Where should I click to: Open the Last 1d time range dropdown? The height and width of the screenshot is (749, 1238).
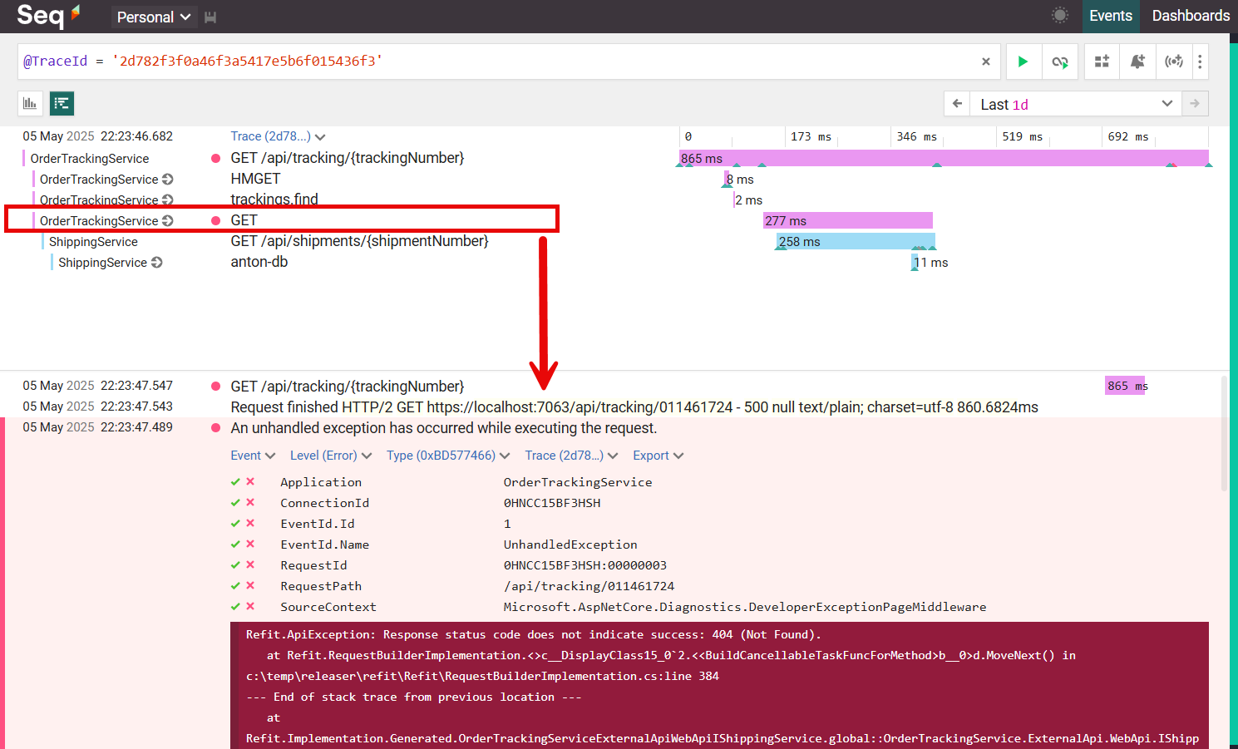[1075, 104]
